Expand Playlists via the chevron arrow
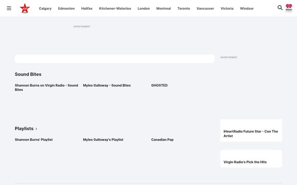Viewport: 297px width, 185px height. 36,129
